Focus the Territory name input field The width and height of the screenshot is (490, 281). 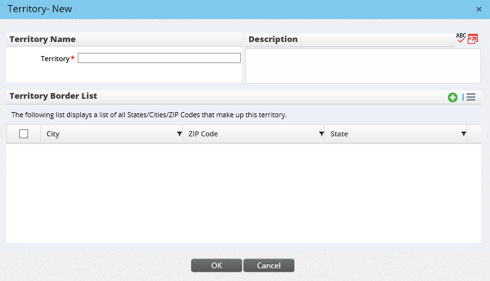159,58
